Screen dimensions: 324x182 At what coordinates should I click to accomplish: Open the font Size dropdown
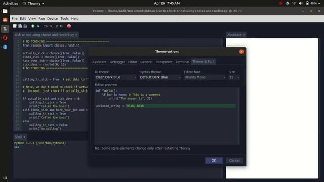pyautogui.click(x=234, y=77)
